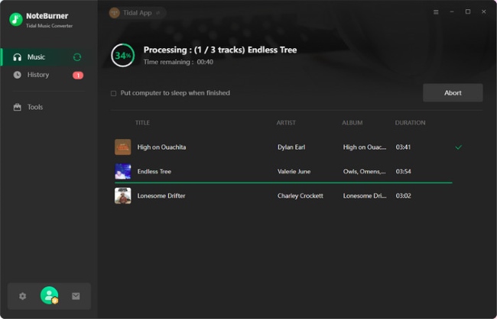Select the Lonesome Drifter track title
The width and height of the screenshot is (497, 319).
[x=161, y=196]
